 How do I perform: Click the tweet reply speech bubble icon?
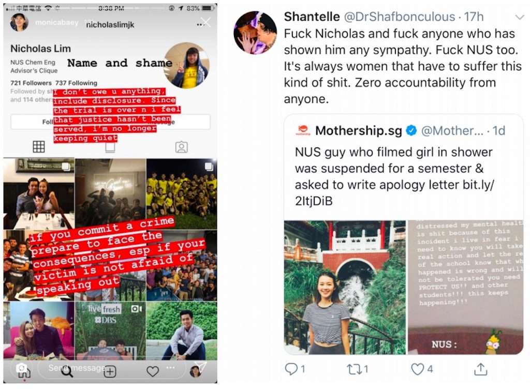pos(291,369)
